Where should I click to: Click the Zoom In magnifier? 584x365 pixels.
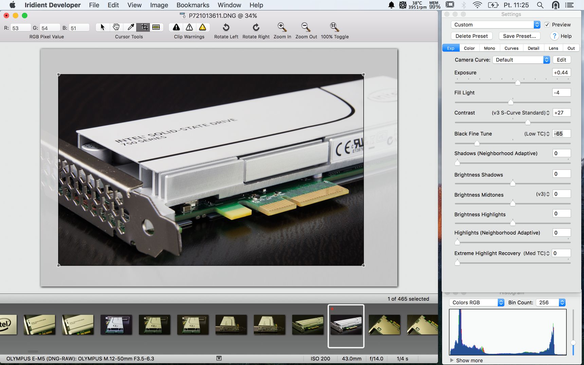tap(282, 27)
